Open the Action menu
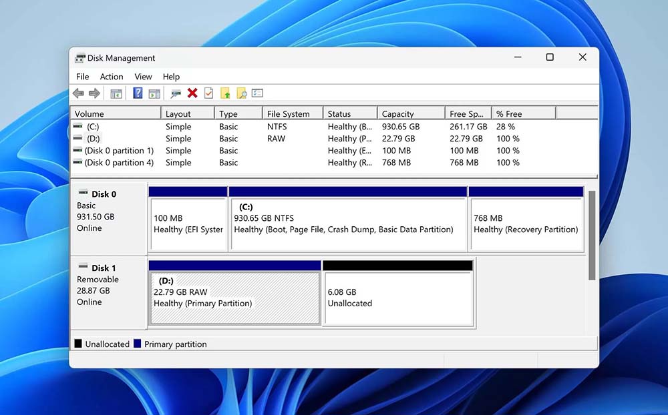This screenshot has height=415, width=668. pos(112,77)
